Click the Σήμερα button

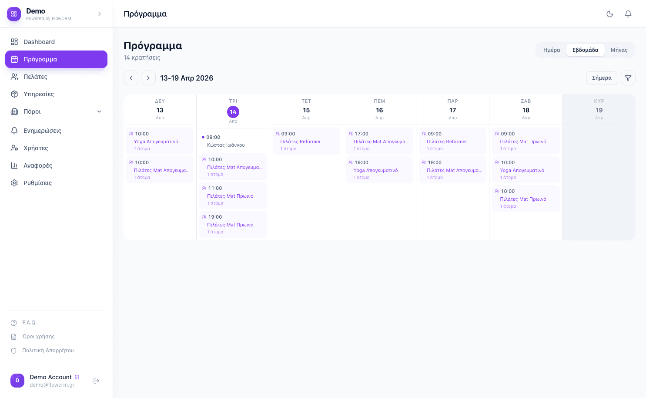[602, 78]
